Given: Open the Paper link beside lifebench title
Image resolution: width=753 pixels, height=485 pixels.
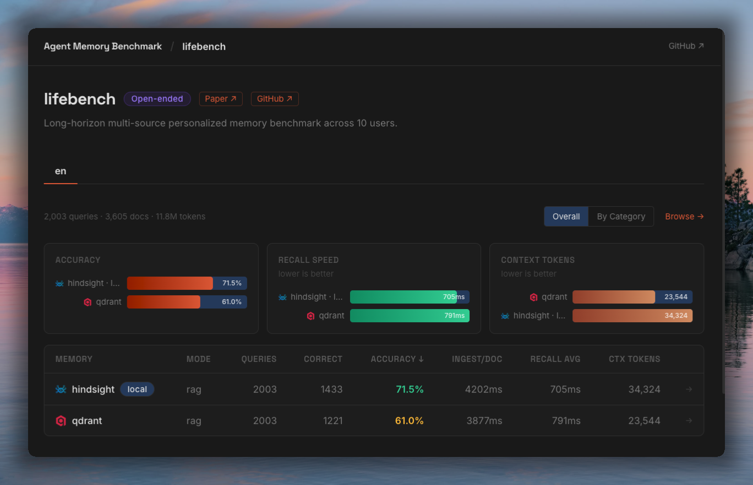Looking at the screenshot, I should point(220,99).
